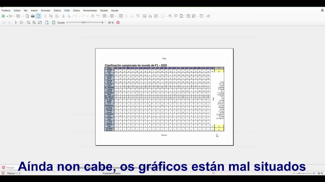The height and width of the screenshot is (182, 325).
Task: Click the Paste clipboard icon
Action: point(57,16)
